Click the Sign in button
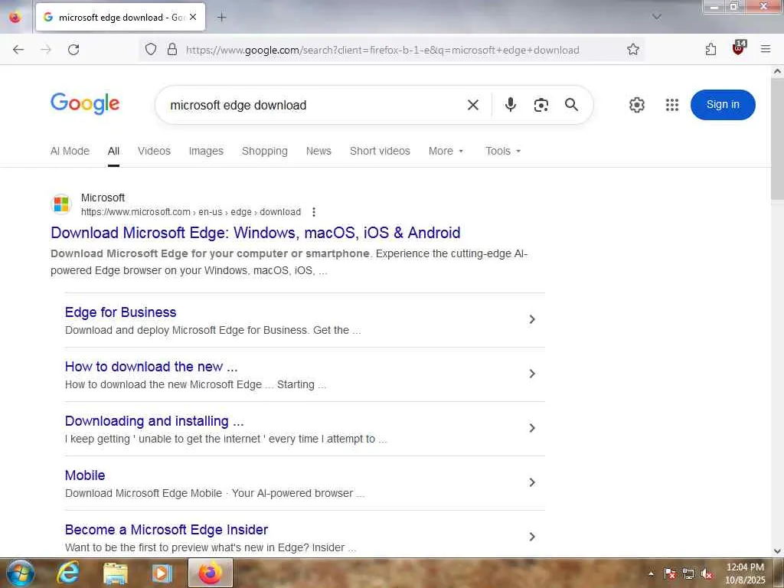The height and width of the screenshot is (588, 784). tap(723, 105)
